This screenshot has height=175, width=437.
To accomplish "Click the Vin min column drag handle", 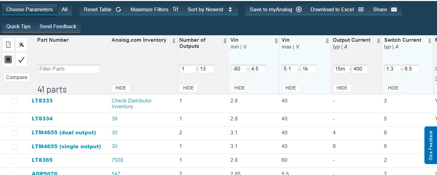I will click(276, 41).
